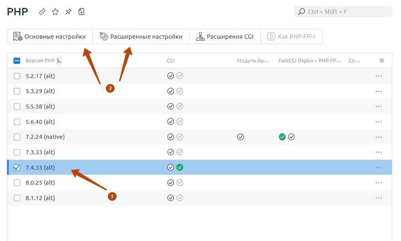Click the copy link icon beside PHP title
Viewport: 401px width, 241px height.
42,12
